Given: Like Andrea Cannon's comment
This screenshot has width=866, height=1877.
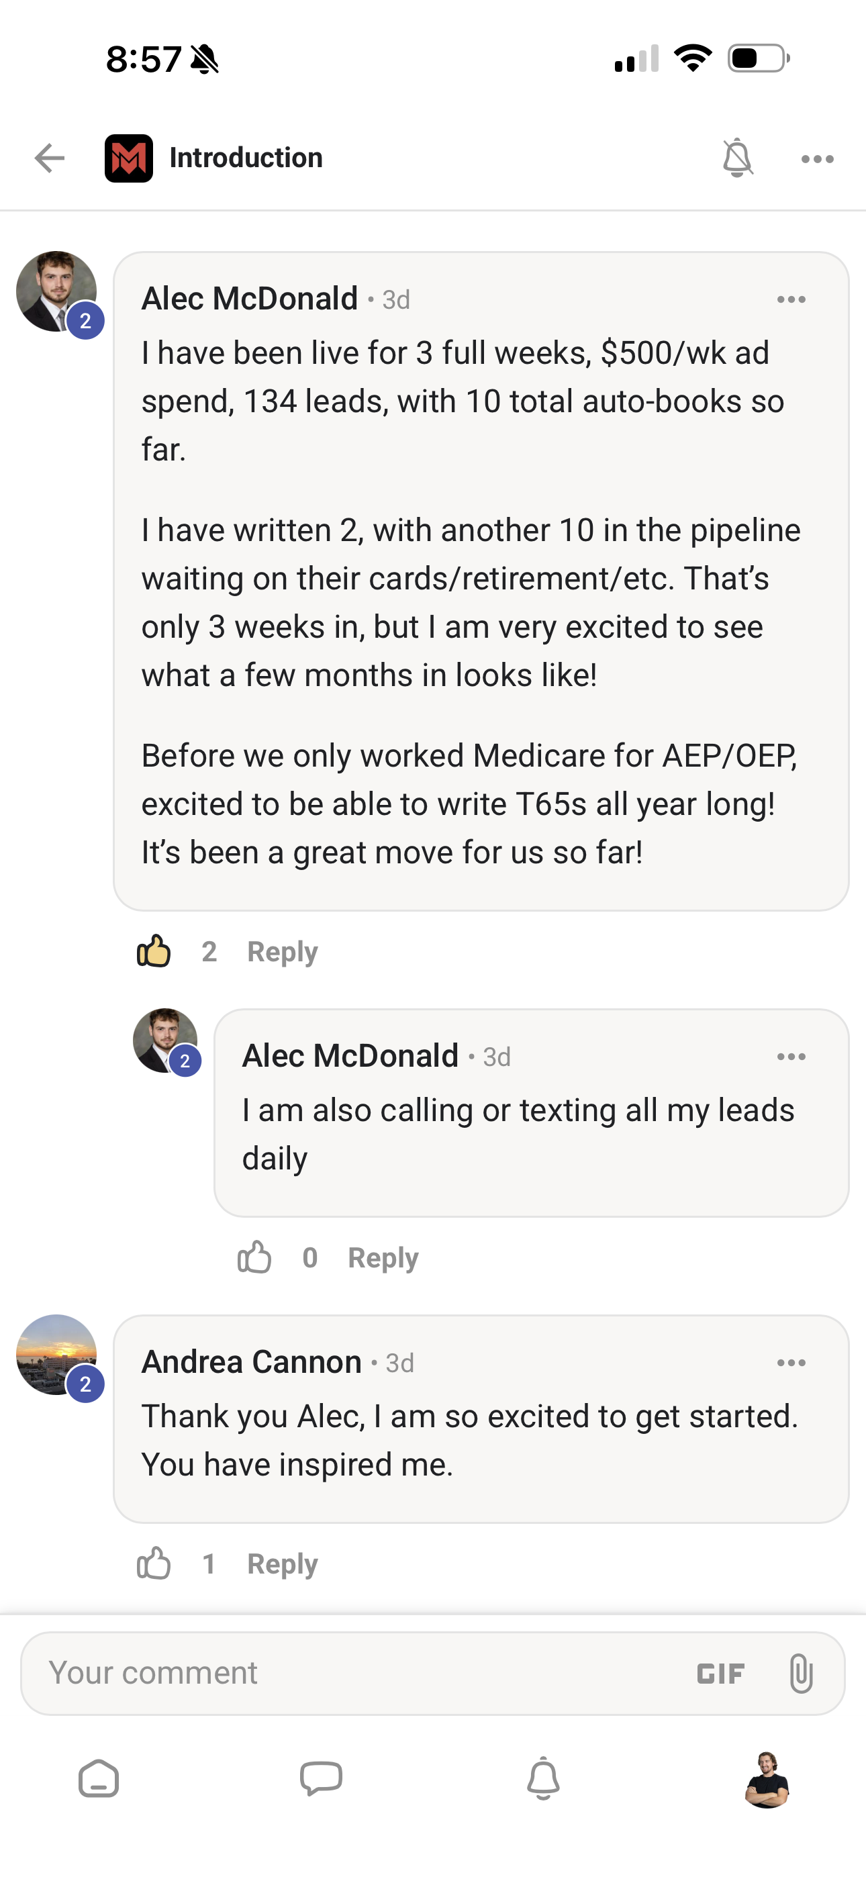Looking at the screenshot, I should click(154, 1563).
